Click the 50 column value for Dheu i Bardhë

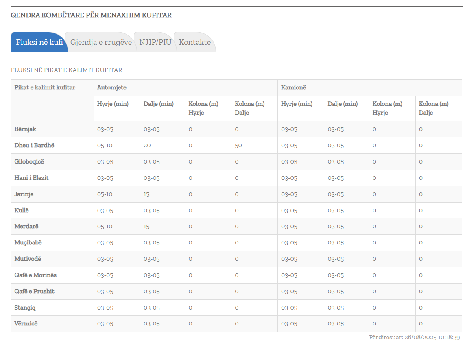click(x=238, y=146)
